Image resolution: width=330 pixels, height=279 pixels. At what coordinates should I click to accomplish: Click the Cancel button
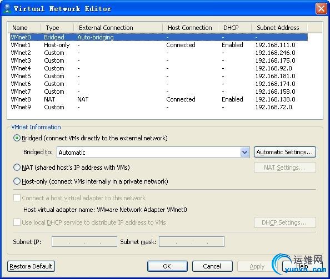click(x=212, y=266)
